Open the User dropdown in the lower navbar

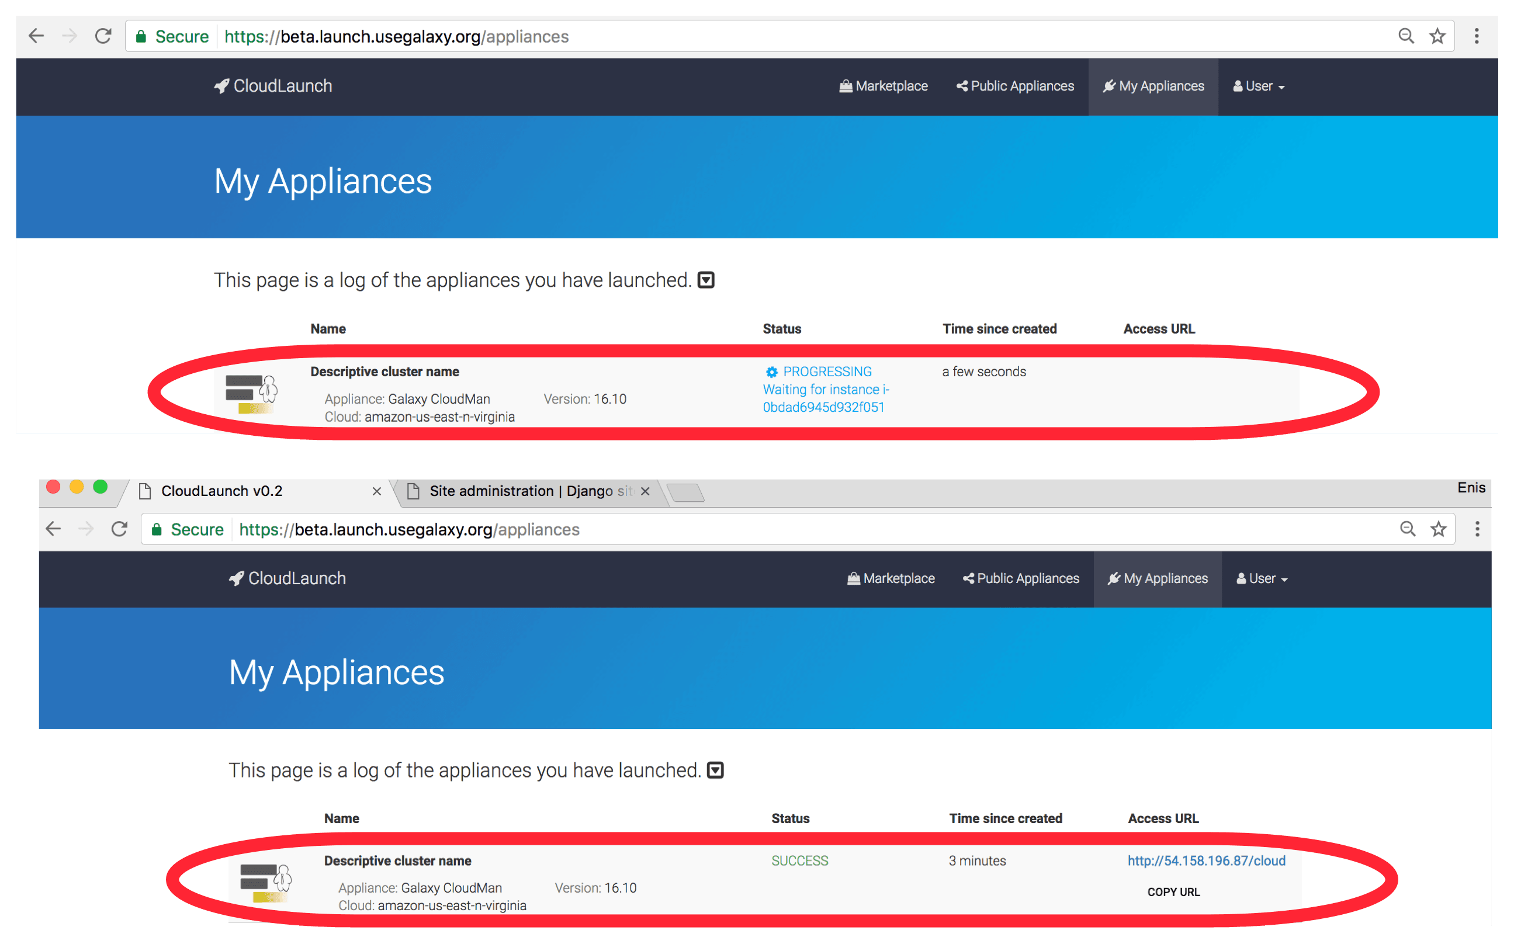point(1262,579)
